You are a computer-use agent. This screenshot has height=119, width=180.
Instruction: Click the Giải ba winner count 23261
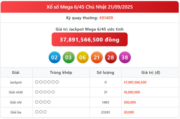tap(105, 112)
